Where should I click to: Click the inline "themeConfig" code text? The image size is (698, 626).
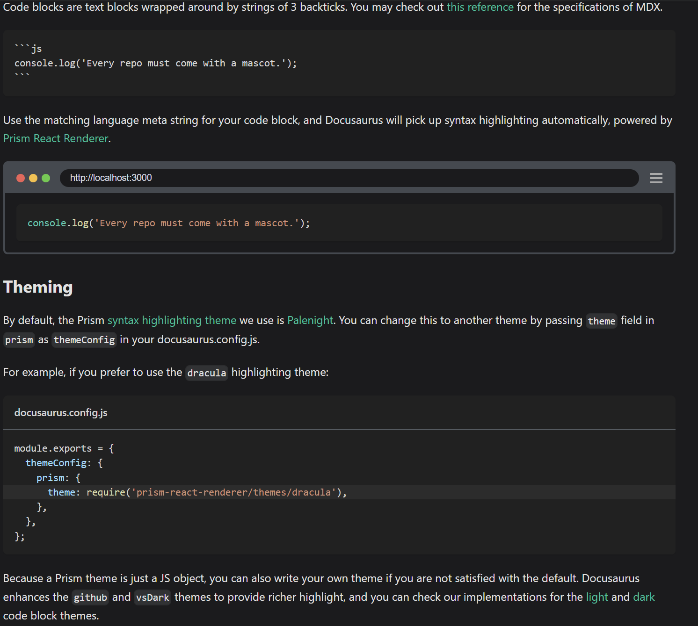[x=84, y=340]
